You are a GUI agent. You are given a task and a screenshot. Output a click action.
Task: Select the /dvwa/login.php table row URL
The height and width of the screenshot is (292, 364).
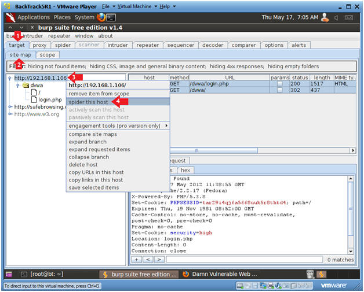(x=209, y=84)
